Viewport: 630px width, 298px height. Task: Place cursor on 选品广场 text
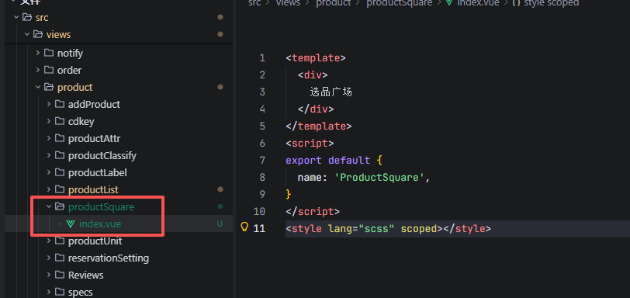click(x=331, y=92)
